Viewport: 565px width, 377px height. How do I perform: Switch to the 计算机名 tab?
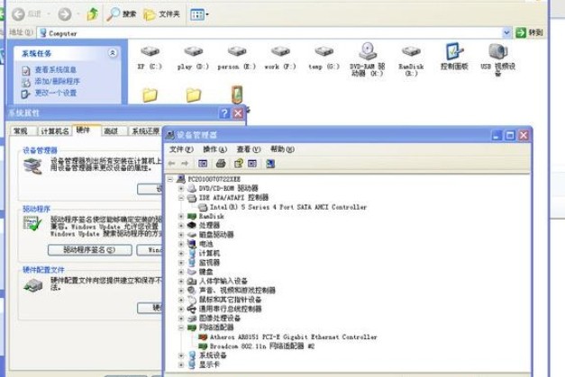point(55,131)
